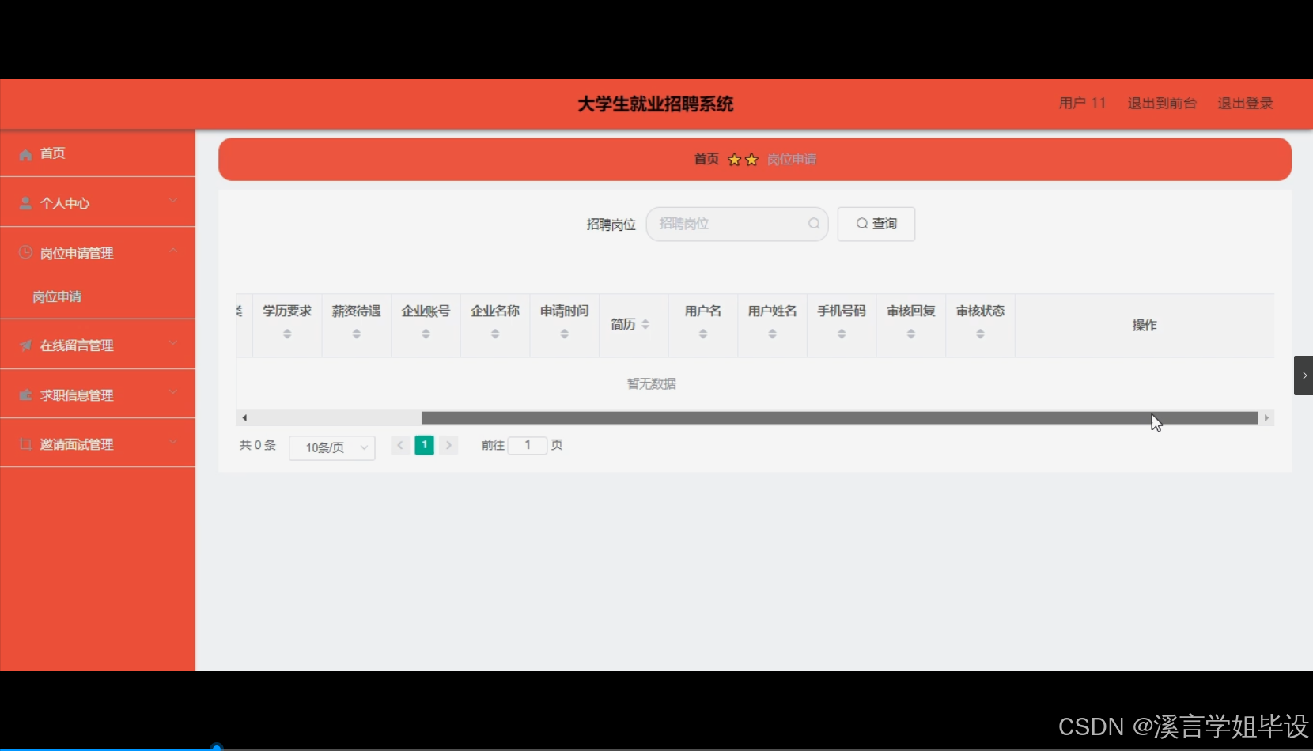1313x751 pixels.
Task: Click the right arrow of the table's horizontal scrollbar
Action: 1266,417
